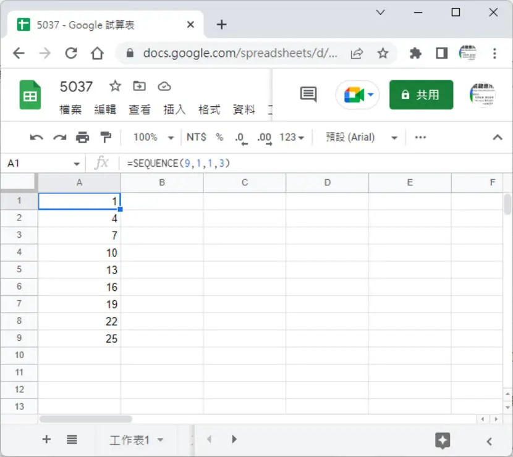
Task: Print the spreadsheet with printer icon
Action: click(x=82, y=137)
